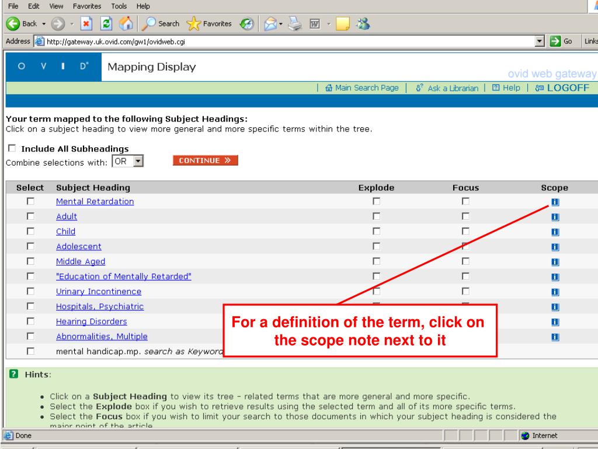The image size is (598, 449).
Task: Select the checkbox for Hearing Disorders
Action: tap(30, 322)
